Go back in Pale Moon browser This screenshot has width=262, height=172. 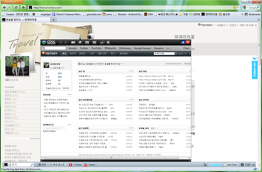click(x=4, y=7)
